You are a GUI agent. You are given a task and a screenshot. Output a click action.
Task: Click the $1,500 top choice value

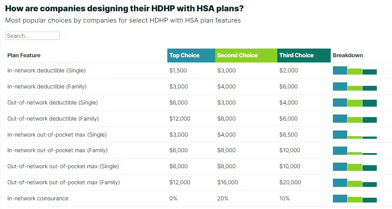tap(179, 71)
